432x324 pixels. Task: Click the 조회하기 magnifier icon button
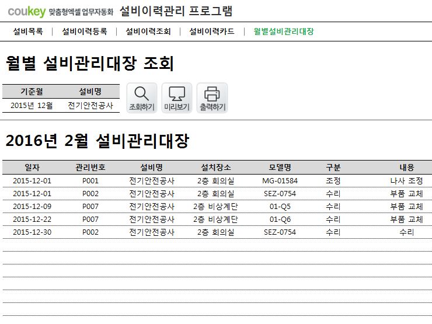tap(142, 98)
